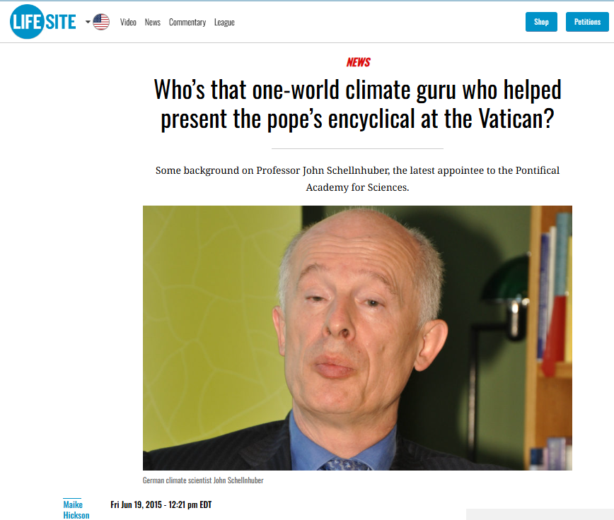Expand the country selector arrow
Image resolution: width=614 pixels, height=520 pixels.
click(88, 22)
